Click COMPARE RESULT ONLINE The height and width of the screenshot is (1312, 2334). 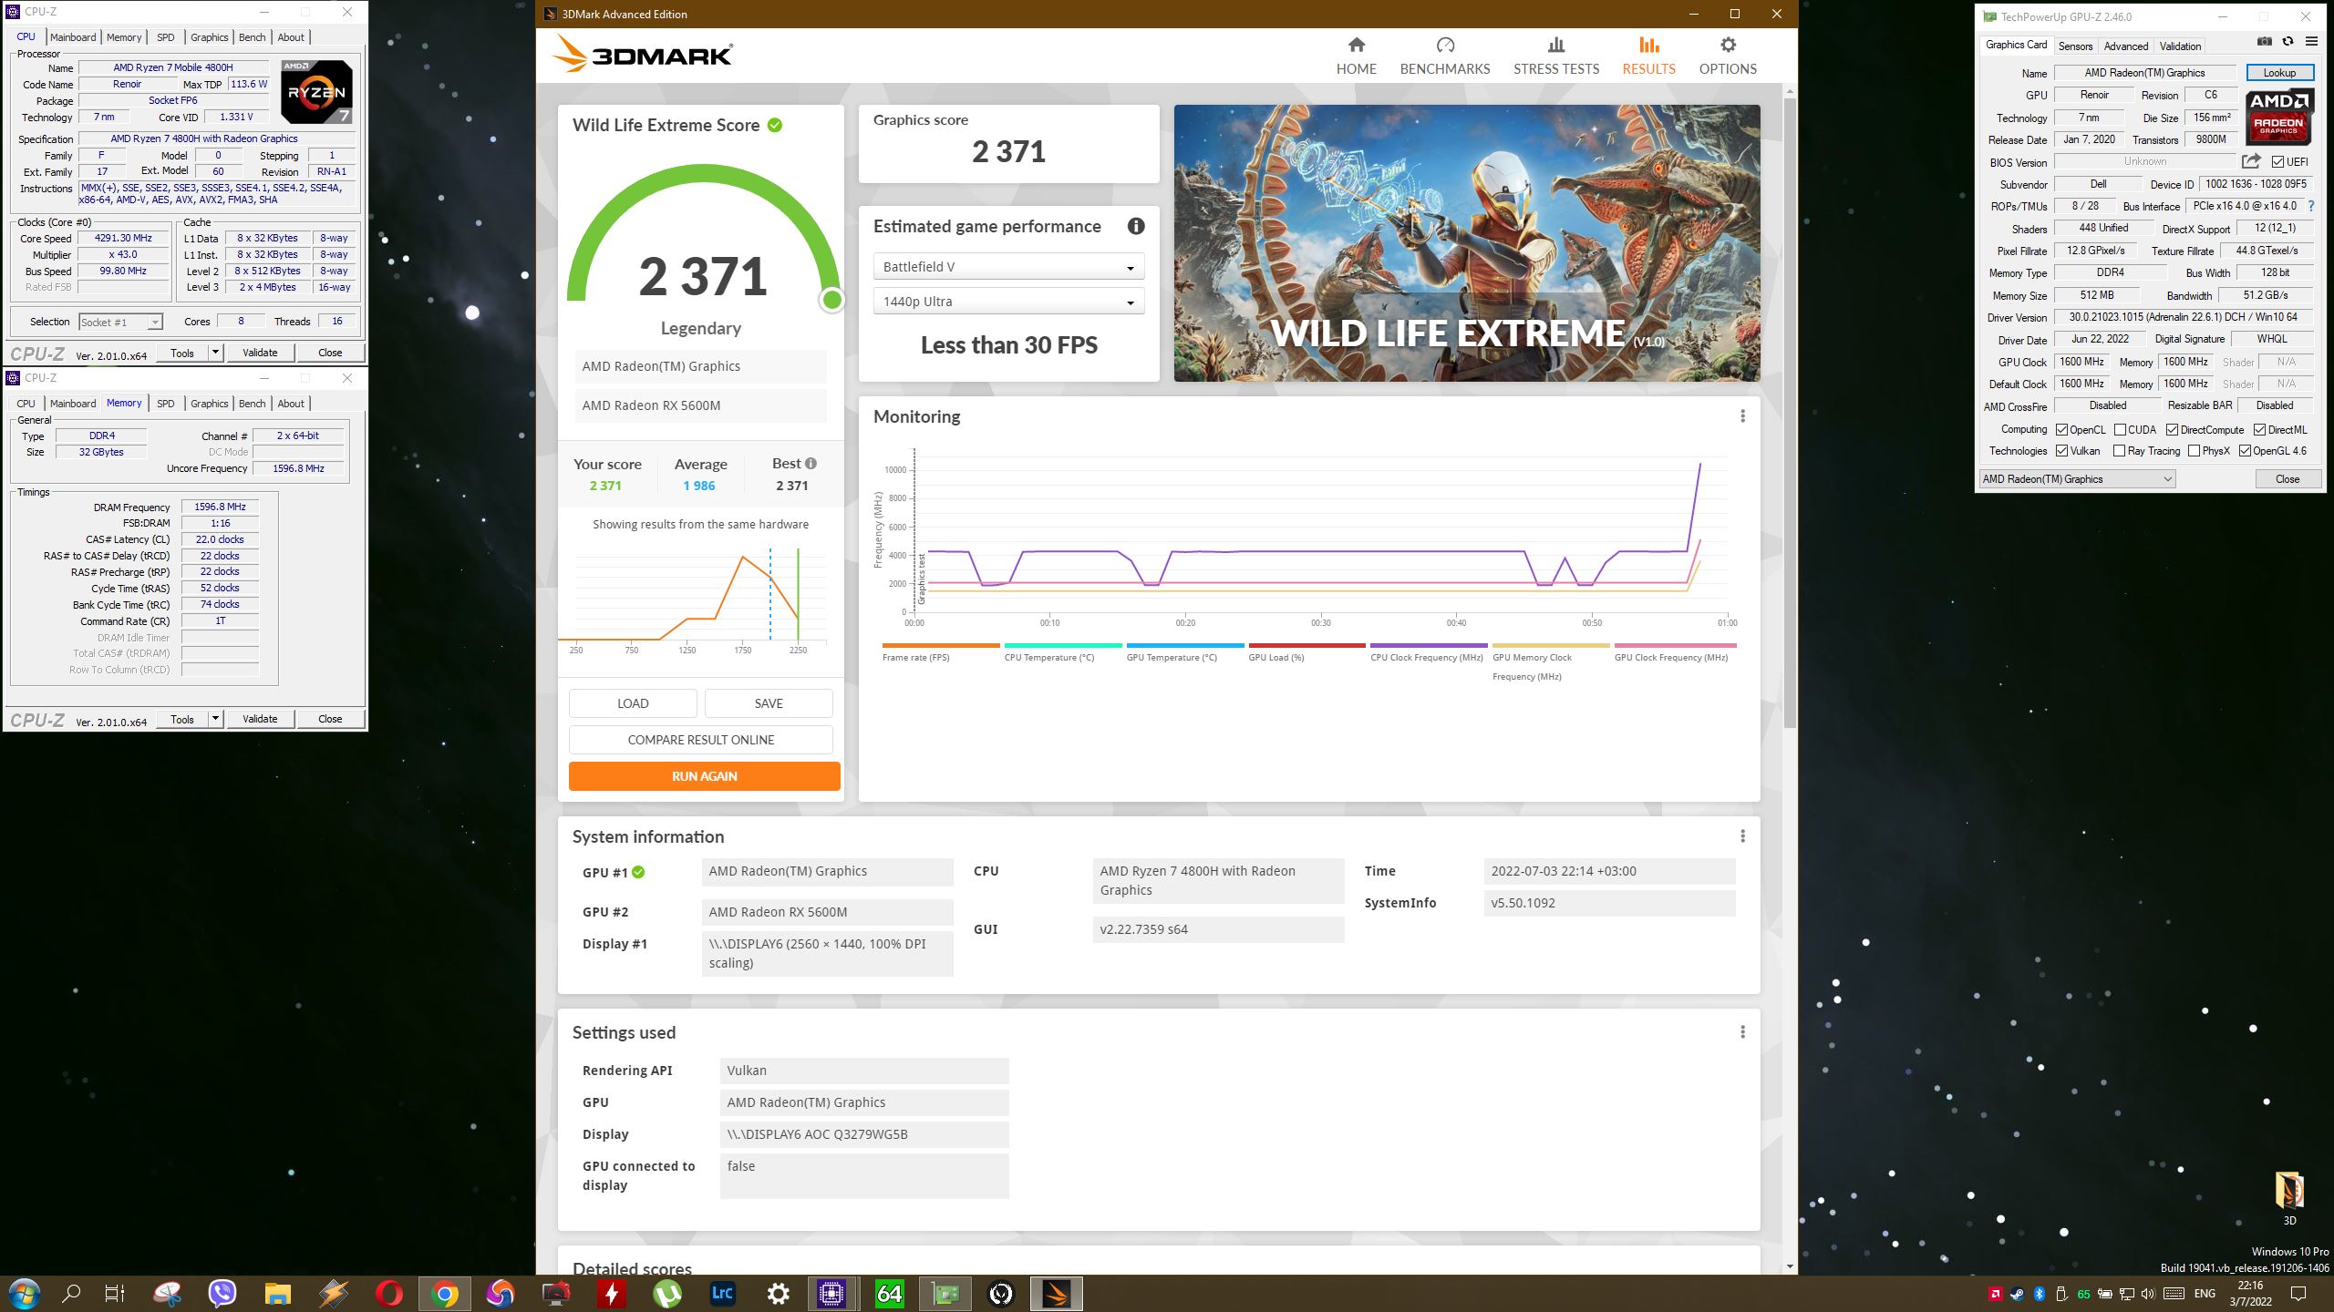point(700,740)
